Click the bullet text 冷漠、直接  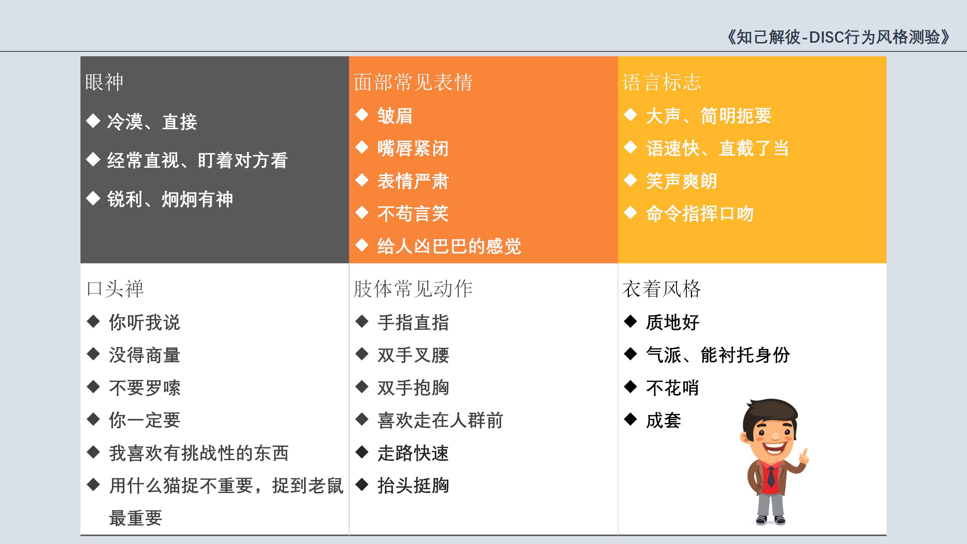[152, 122]
